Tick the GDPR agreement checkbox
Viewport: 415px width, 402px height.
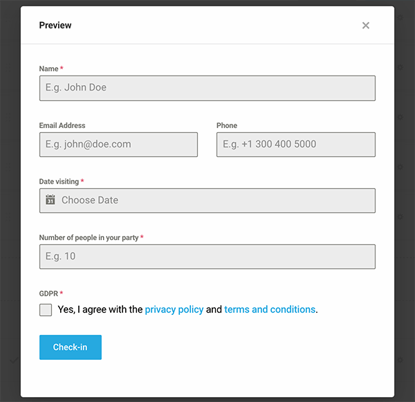coord(46,309)
